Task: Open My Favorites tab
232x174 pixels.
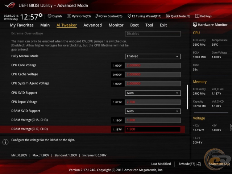Action: [22, 25]
